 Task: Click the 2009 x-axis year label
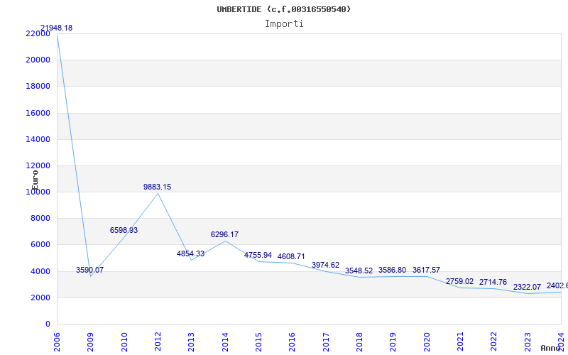tap(90, 342)
